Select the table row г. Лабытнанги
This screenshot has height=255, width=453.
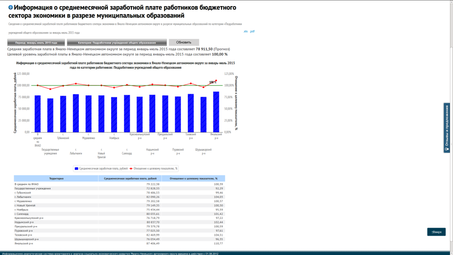(x=119, y=197)
